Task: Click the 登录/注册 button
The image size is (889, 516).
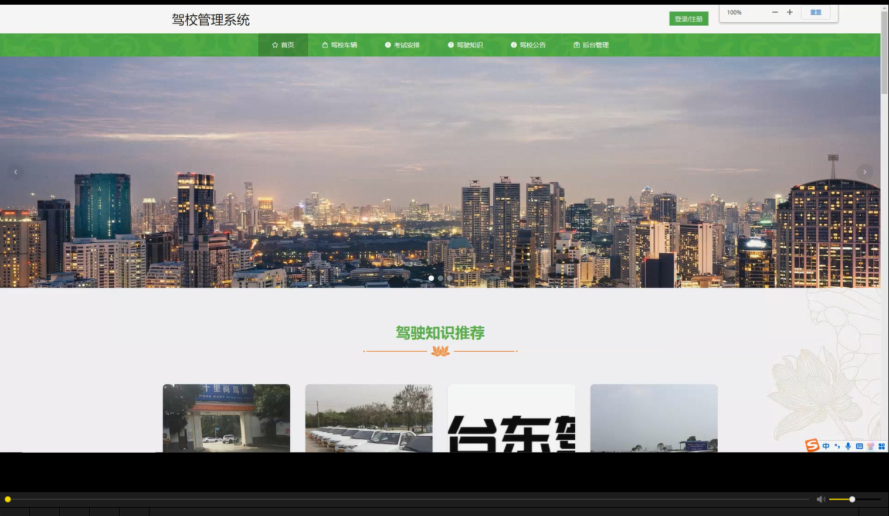Action: (688, 18)
